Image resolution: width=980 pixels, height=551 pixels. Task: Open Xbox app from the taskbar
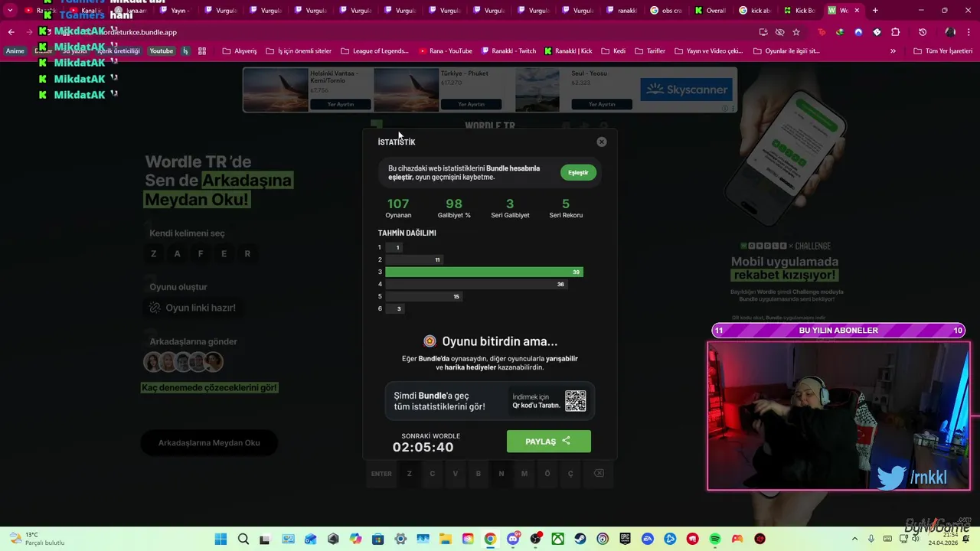(x=558, y=540)
